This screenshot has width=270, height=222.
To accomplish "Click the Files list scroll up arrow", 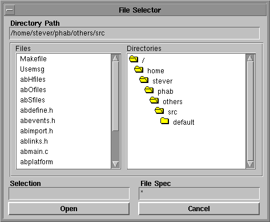I will pyautogui.click(x=115, y=58).
